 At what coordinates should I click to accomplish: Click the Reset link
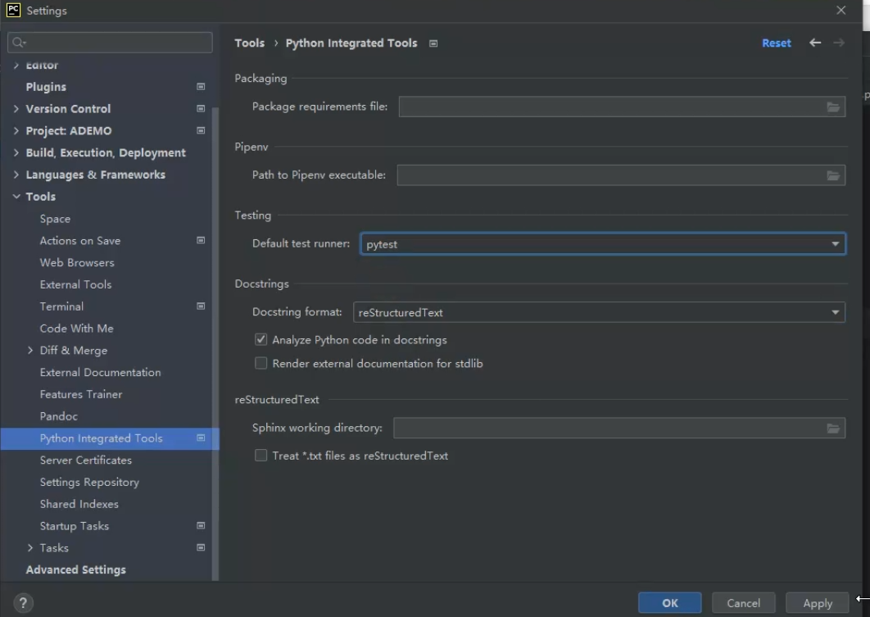click(777, 43)
